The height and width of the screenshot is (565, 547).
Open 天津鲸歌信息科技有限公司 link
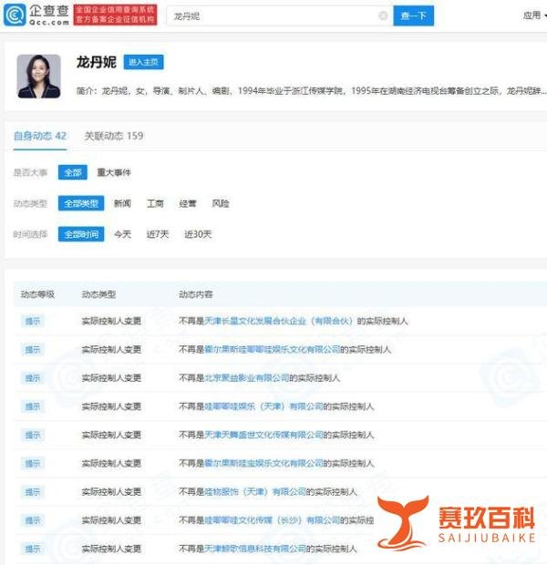click(255, 549)
